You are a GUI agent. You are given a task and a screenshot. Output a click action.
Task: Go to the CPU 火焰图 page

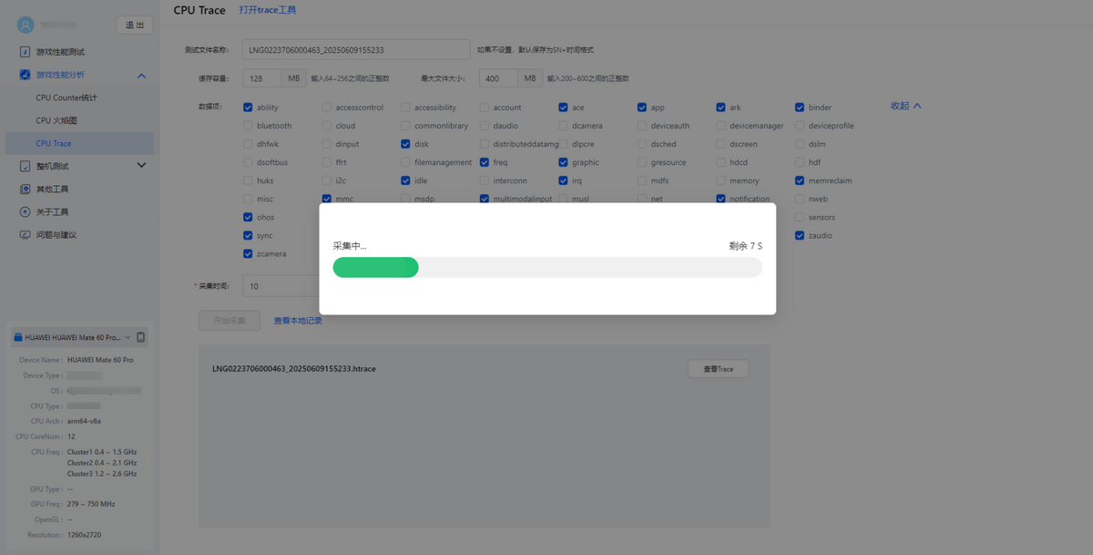56,120
